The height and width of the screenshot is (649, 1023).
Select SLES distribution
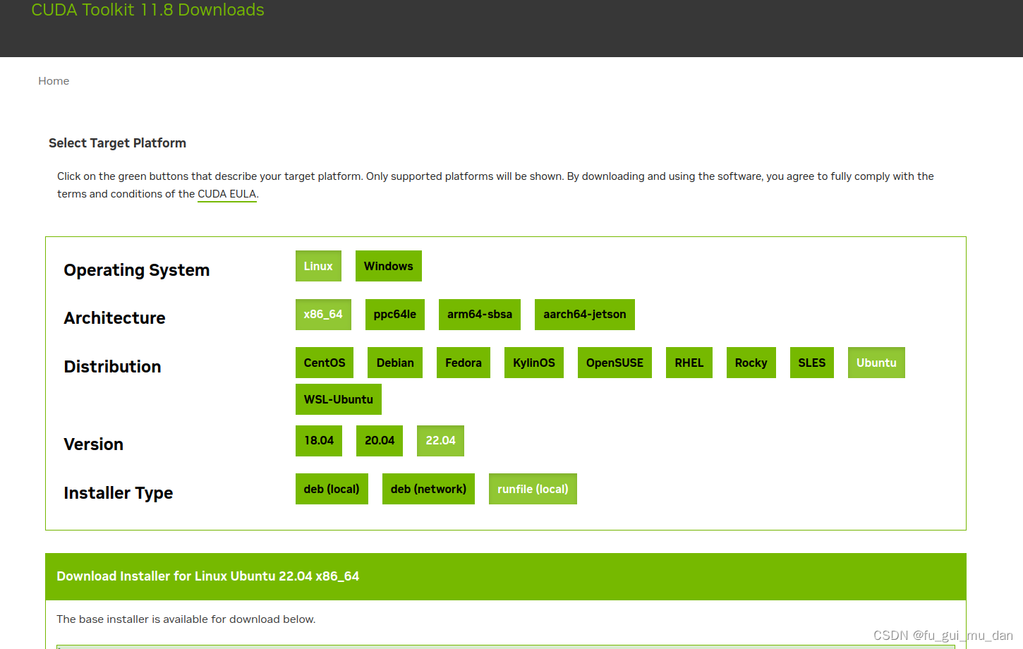point(812,363)
